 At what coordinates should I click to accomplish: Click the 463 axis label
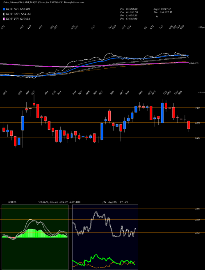tap(198, 220)
